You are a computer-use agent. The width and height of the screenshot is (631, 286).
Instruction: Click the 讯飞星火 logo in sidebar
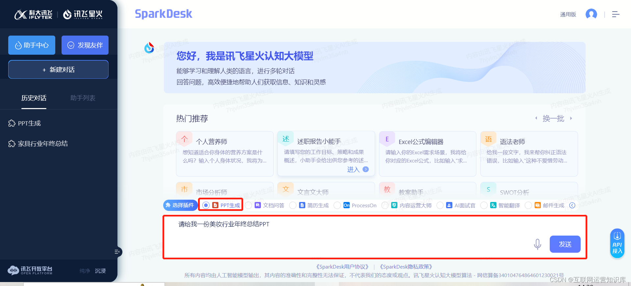83,14
